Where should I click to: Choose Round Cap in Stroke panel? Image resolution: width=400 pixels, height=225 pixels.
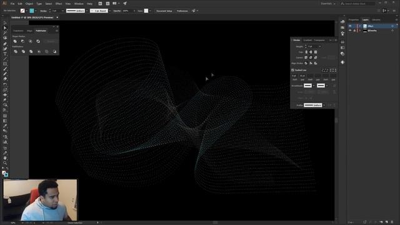point(311,52)
